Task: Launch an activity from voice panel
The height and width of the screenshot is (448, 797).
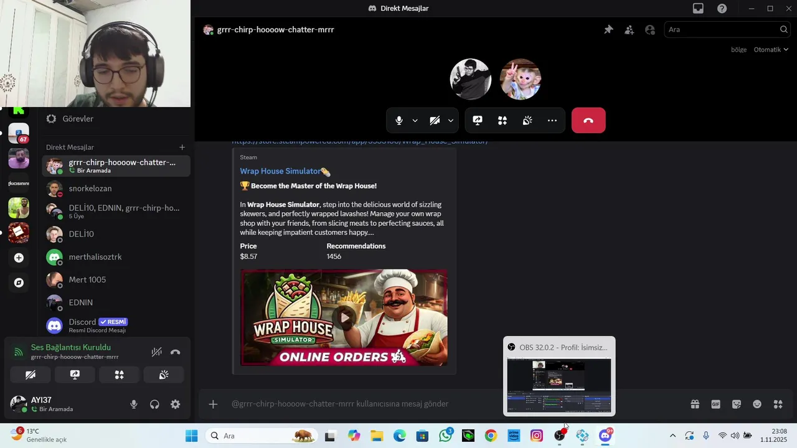Action: tap(119, 375)
